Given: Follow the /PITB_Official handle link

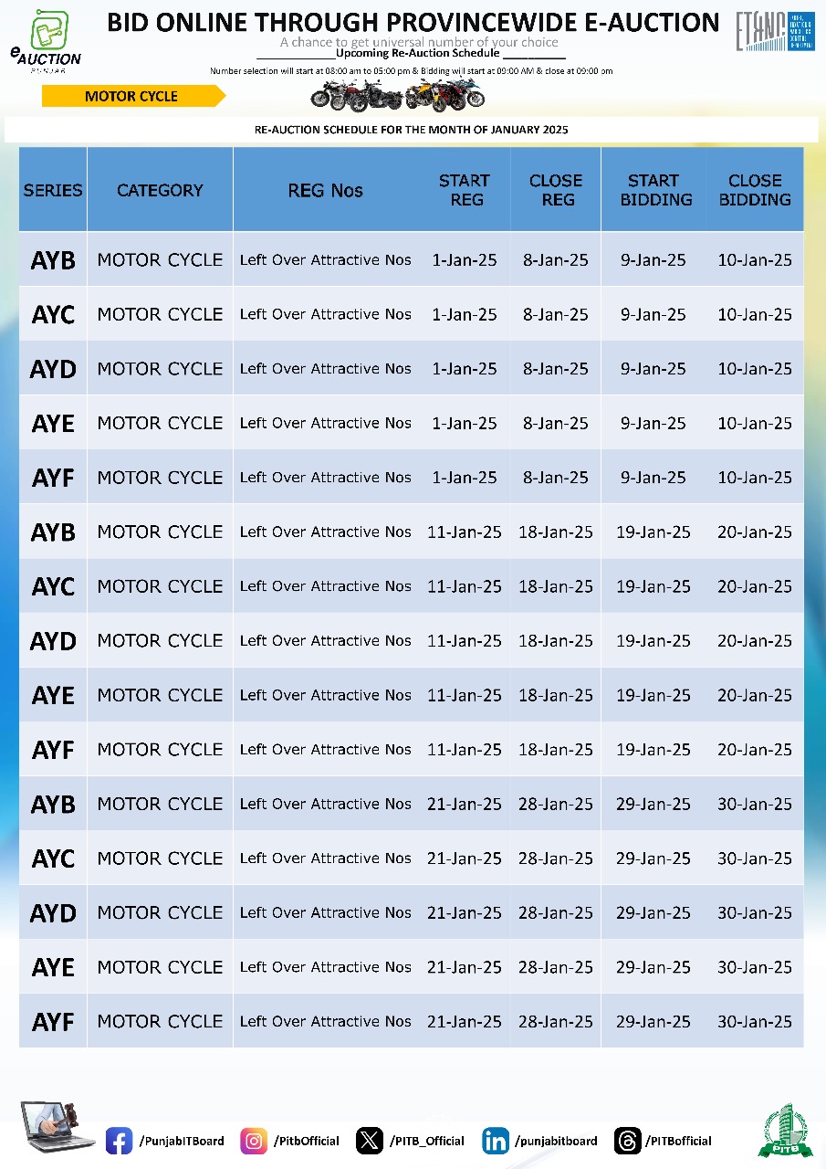Looking at the screenshot, I should [x=427, y=1141].
